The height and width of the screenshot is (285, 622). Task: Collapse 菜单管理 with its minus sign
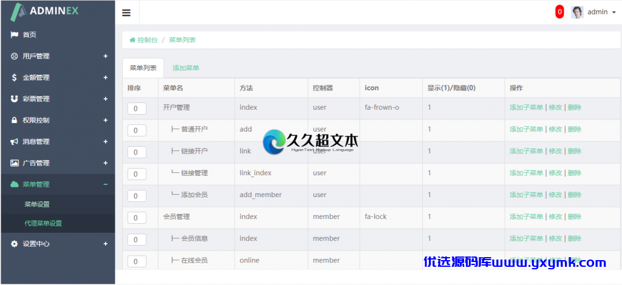click(106, 184)
